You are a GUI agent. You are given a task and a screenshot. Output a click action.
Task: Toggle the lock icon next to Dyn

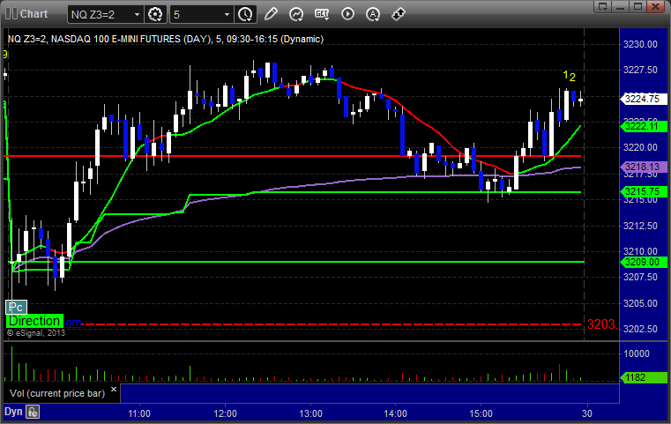point(33,412)
